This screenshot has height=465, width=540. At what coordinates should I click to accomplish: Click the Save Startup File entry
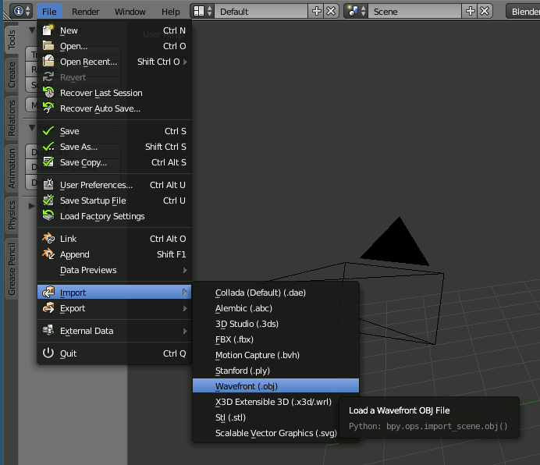click(x=114, y=201)
